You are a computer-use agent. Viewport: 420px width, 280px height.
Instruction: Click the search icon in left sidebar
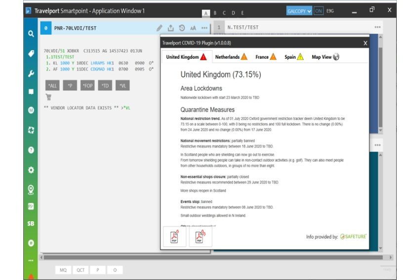coord(31,34)
